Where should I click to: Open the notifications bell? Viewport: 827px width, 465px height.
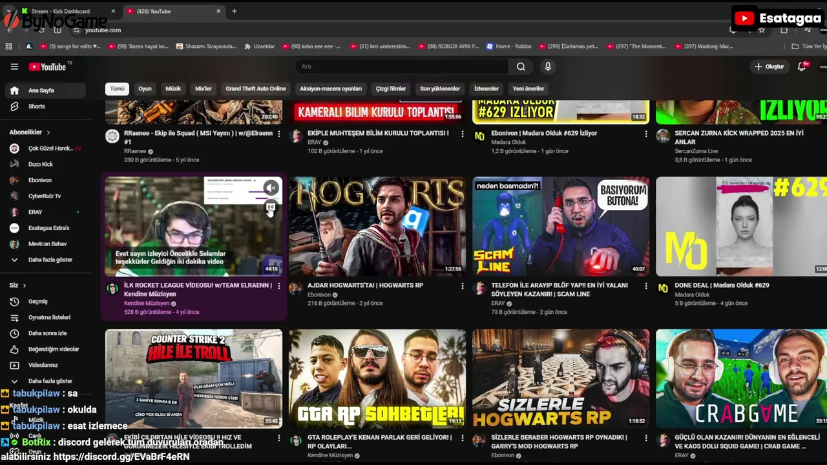[x=802, y=67]
